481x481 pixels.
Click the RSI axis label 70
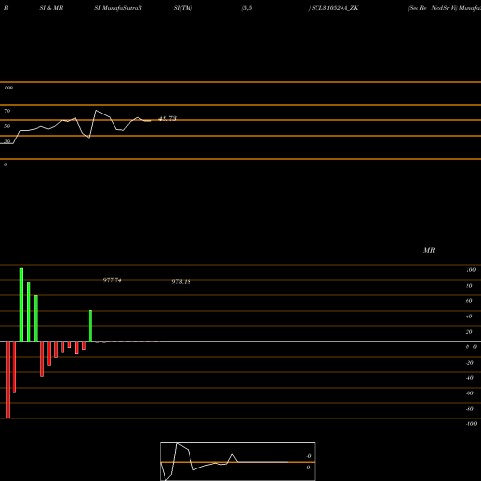click(7, 111)
